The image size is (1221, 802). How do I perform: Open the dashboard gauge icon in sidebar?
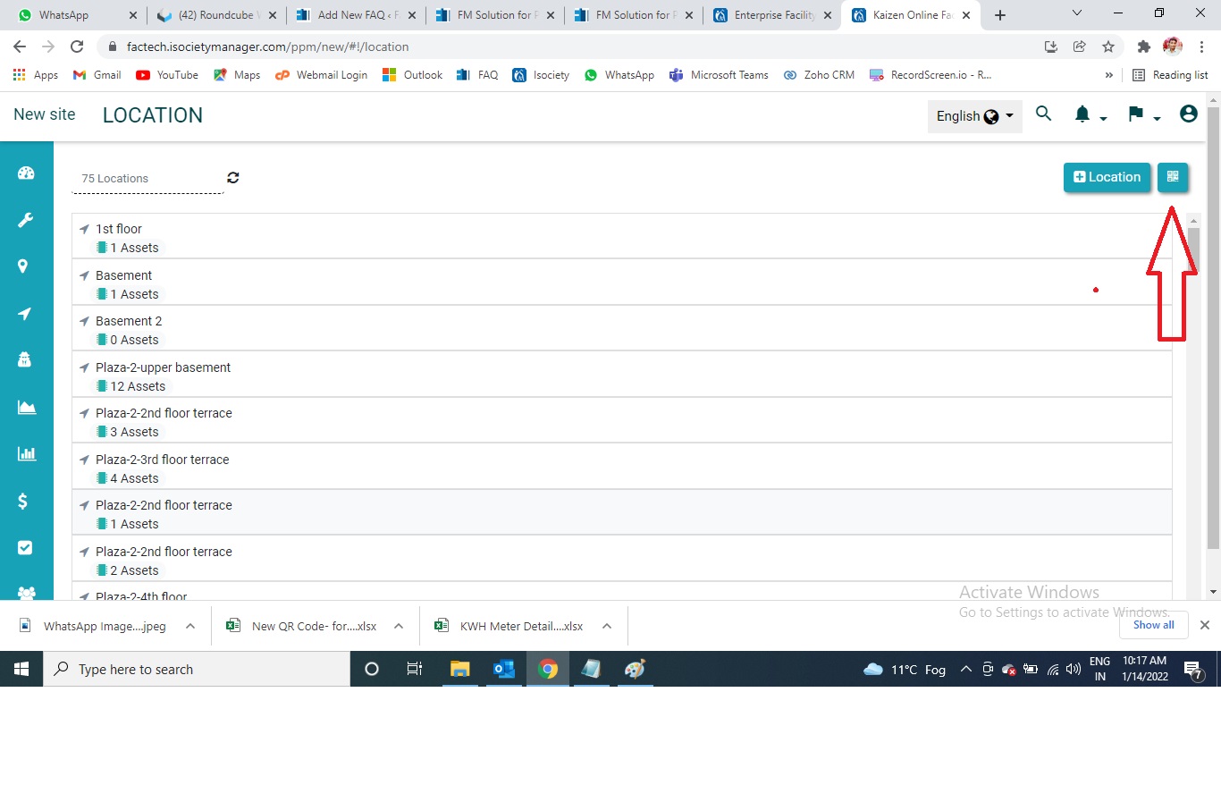[26, 173]
